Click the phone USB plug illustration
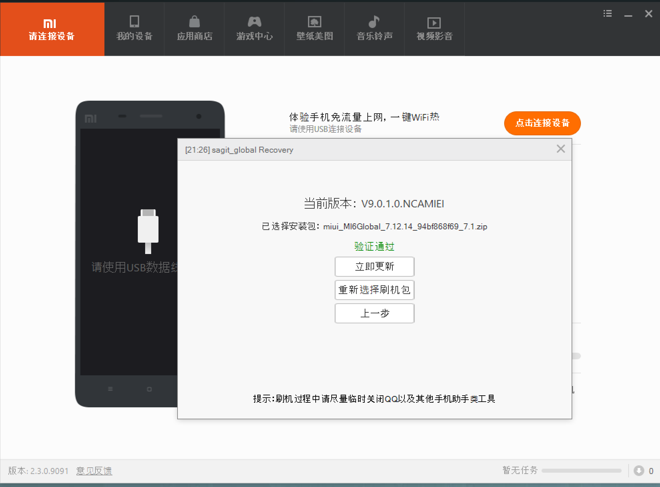Viewport: 660px width, 487px height. (148, 231)
